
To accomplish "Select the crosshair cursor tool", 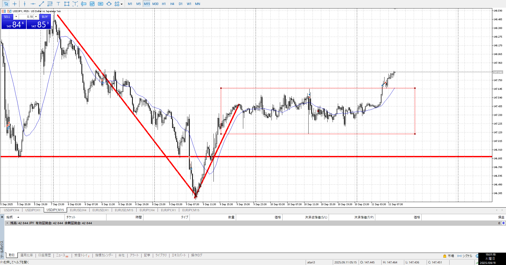I will [x=15, y=4].
